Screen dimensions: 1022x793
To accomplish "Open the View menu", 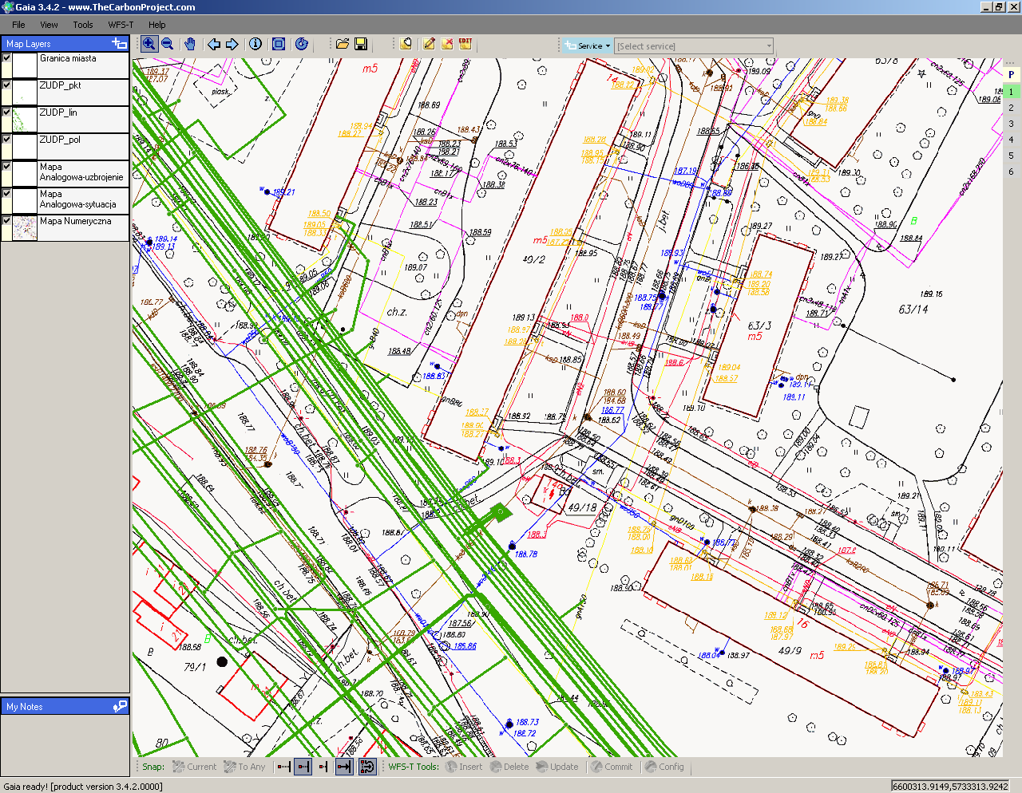I will pyautogui.click(x=49, y=25).
